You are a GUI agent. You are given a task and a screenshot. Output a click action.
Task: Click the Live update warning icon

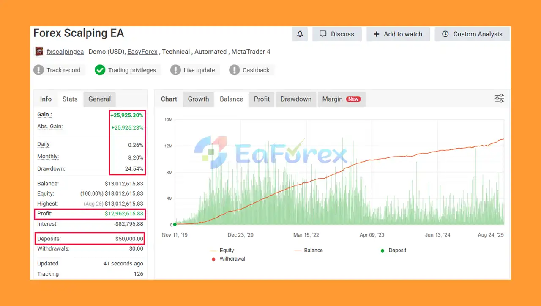point(175,70)
